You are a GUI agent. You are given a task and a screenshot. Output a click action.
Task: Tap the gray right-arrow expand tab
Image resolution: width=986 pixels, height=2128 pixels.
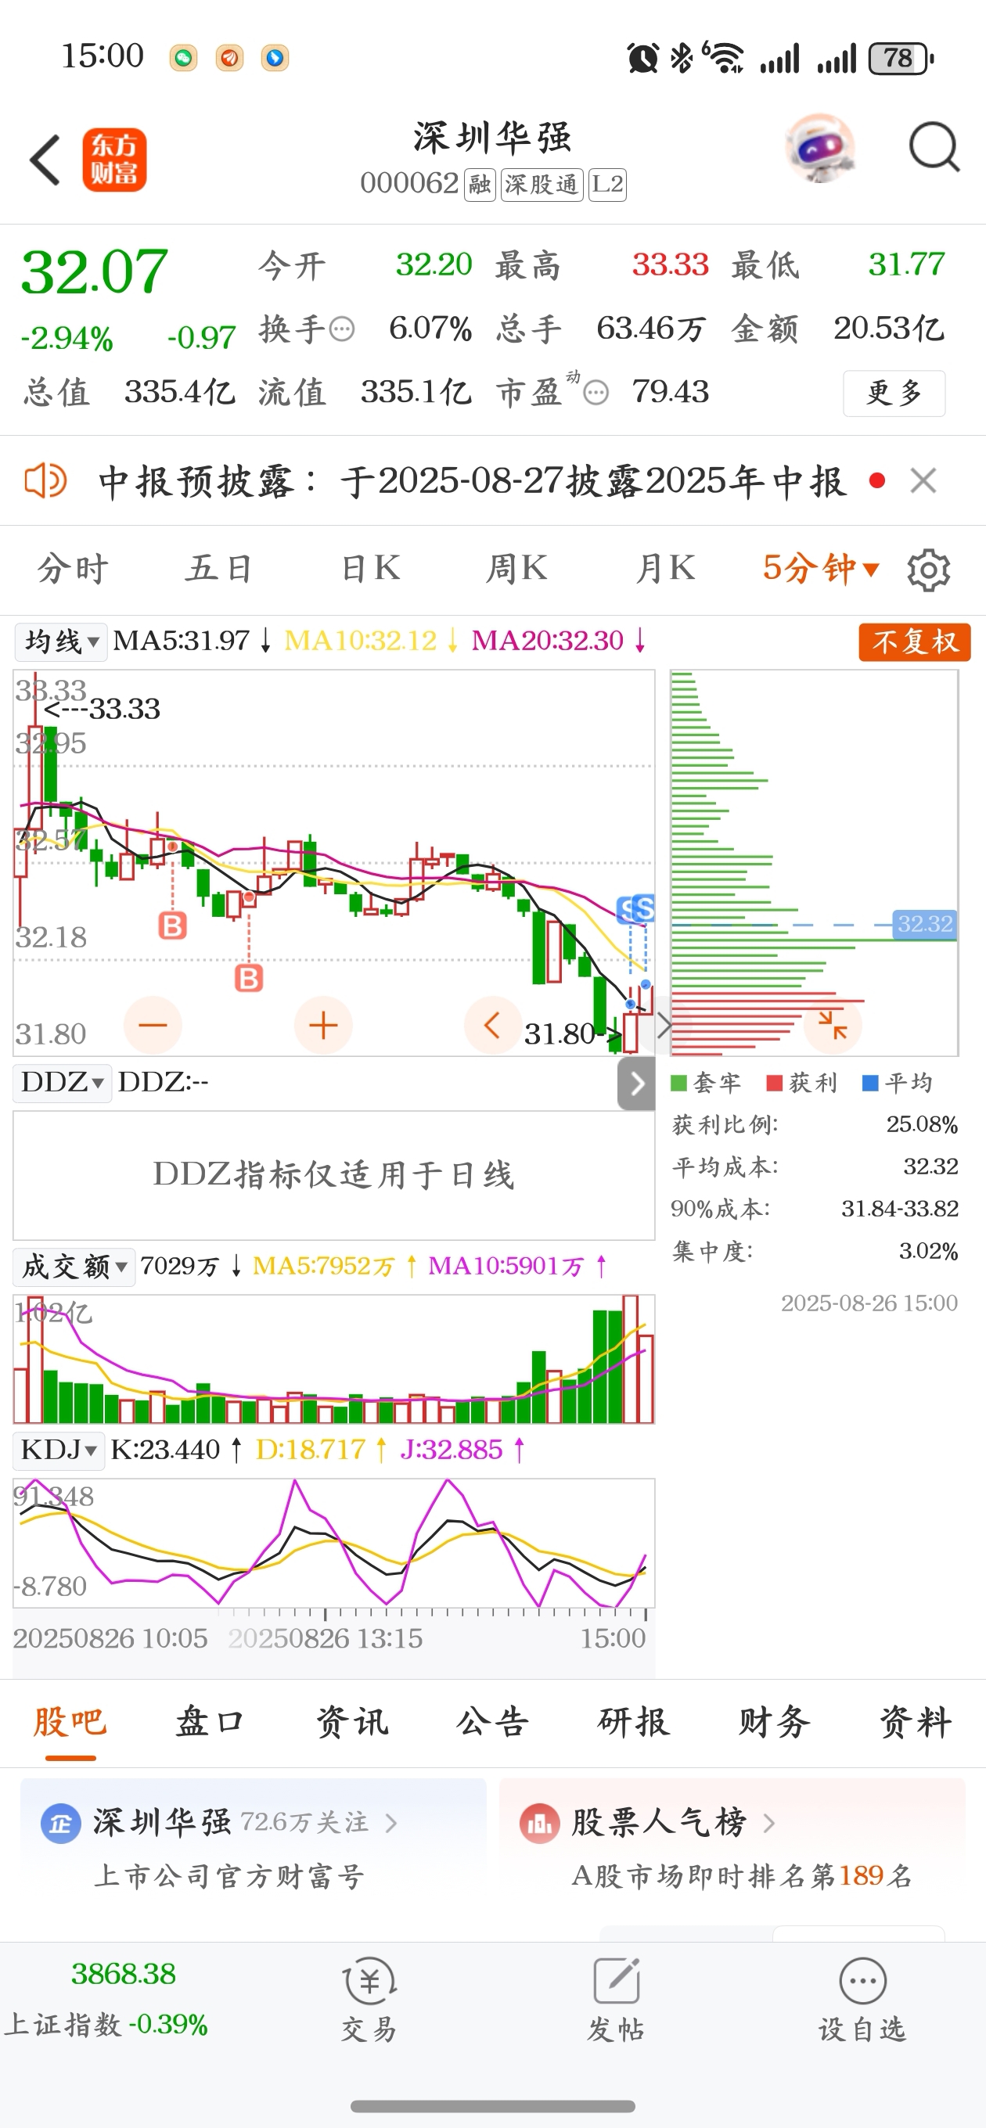coord(636,1083)
